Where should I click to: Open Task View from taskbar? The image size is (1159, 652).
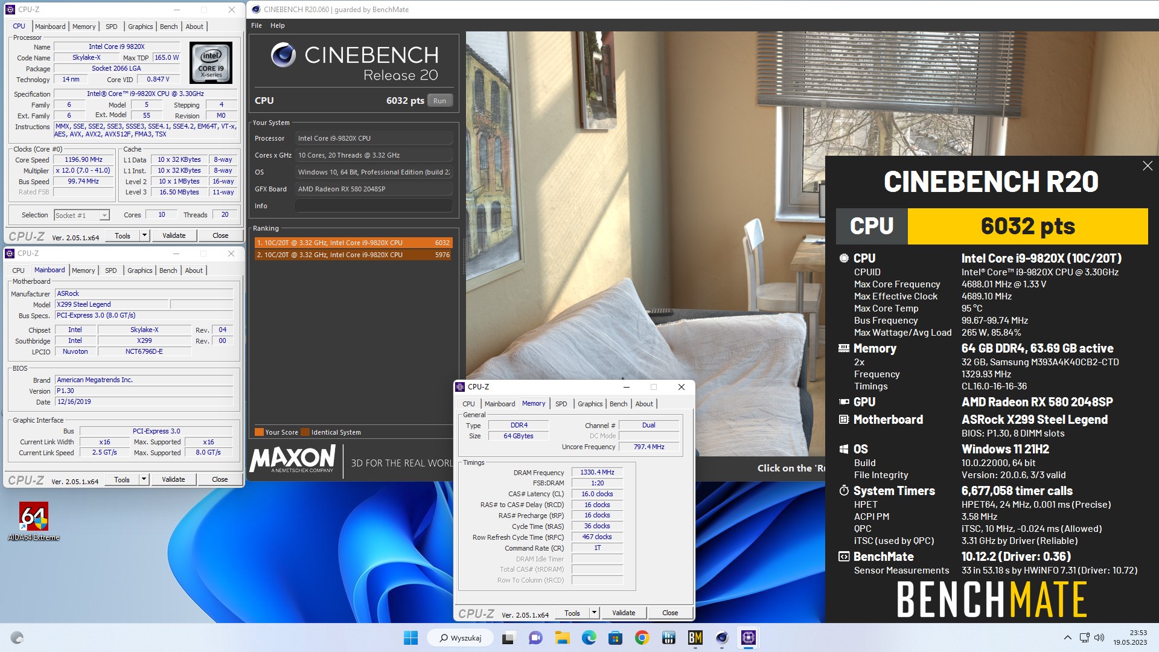tap(508, 638)
